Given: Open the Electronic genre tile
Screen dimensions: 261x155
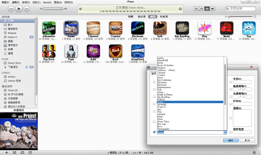Looking at the screenshot, I should click(x=138, y=28).
